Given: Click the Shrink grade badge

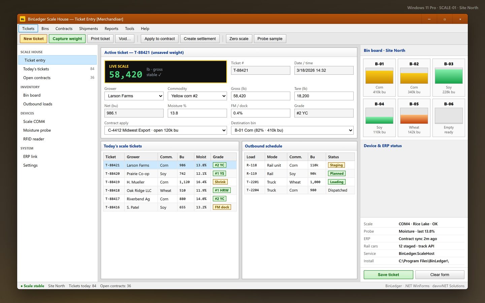Looking at the screenshot, I should (x=220, y=182).
